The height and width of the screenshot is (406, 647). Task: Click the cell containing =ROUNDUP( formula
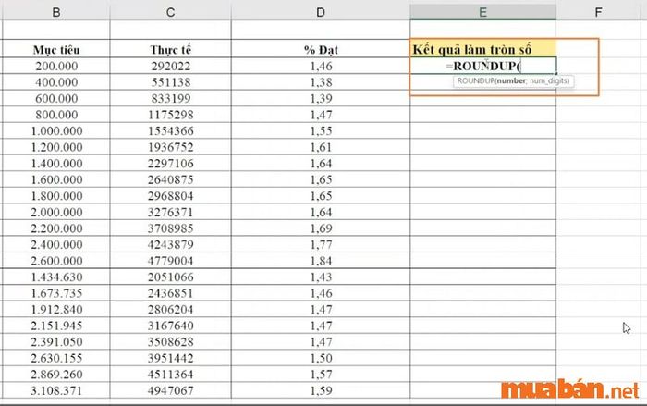(x=483, y=66)
